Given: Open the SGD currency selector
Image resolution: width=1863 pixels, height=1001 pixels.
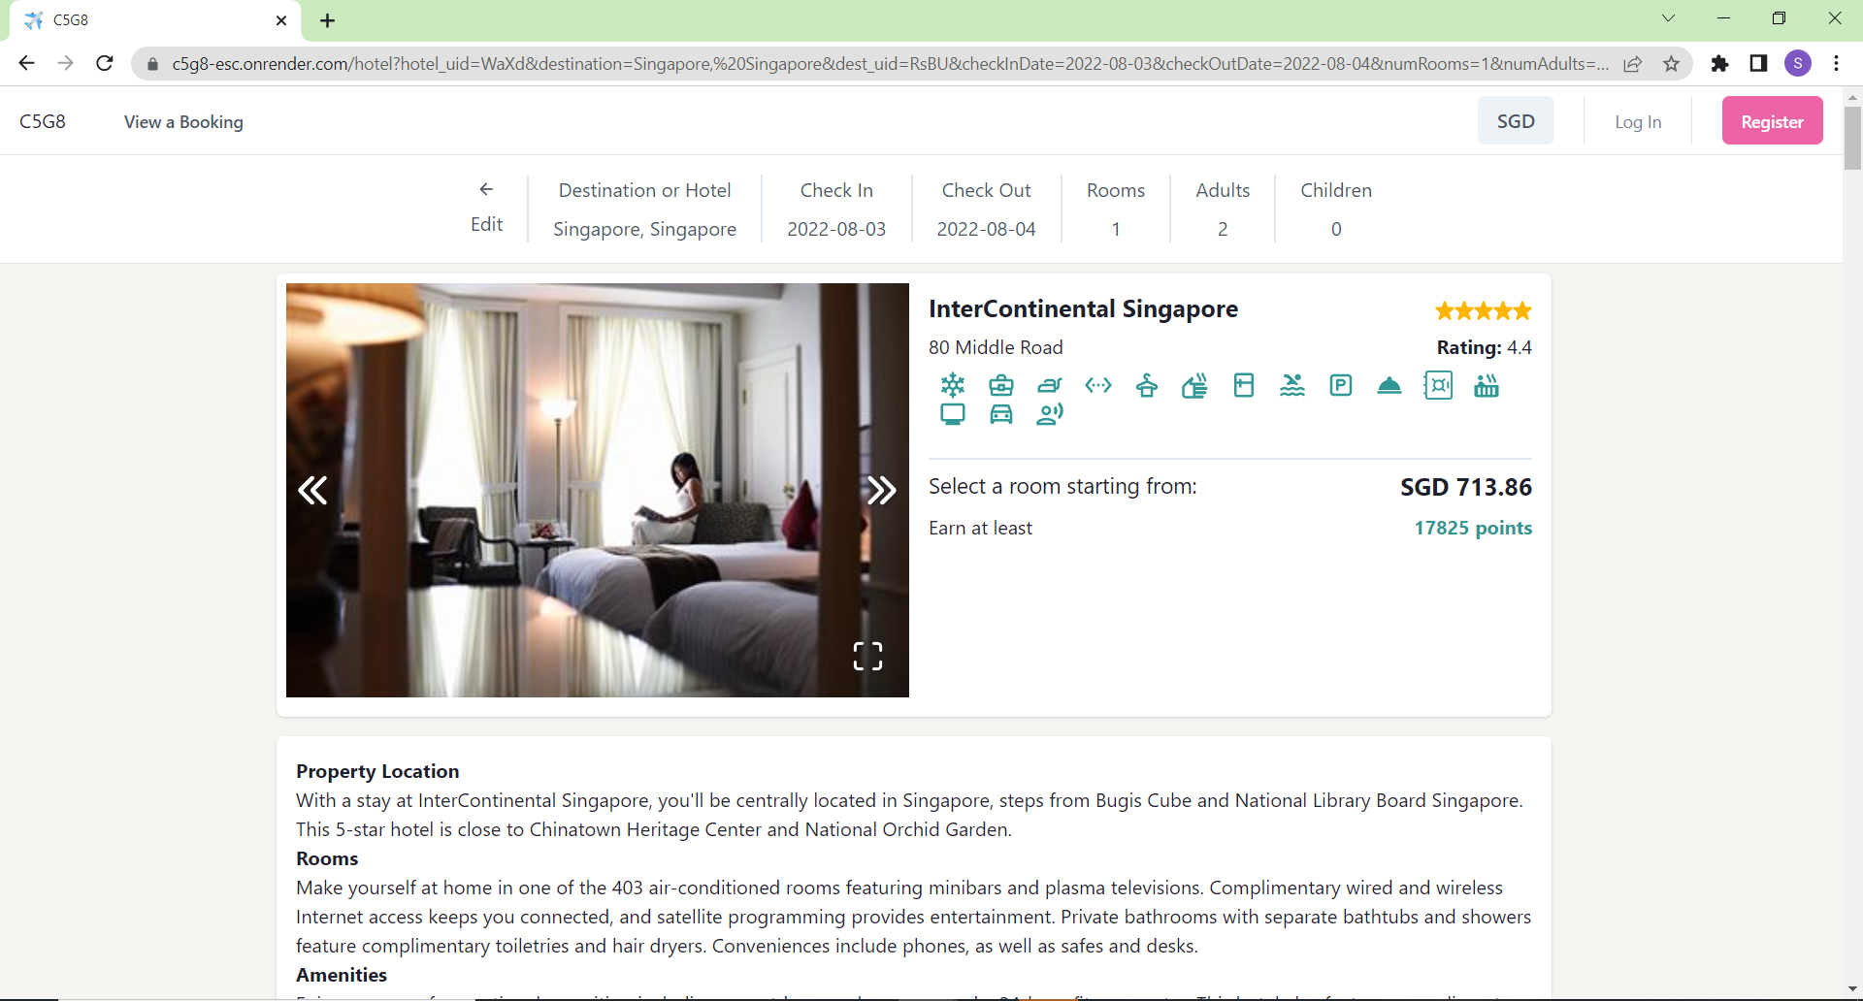Looking at the screenshot, I should point(1516,121).
